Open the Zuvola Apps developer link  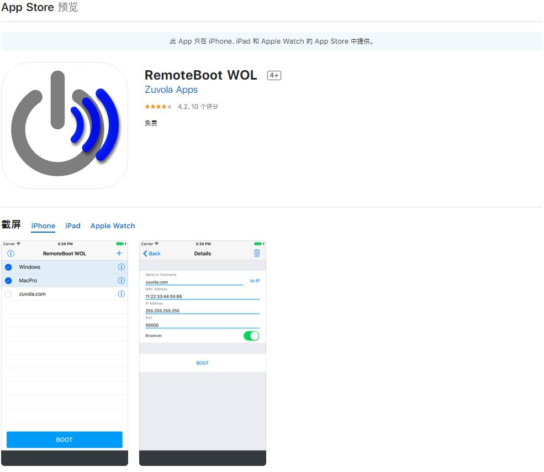pos(171,90)
